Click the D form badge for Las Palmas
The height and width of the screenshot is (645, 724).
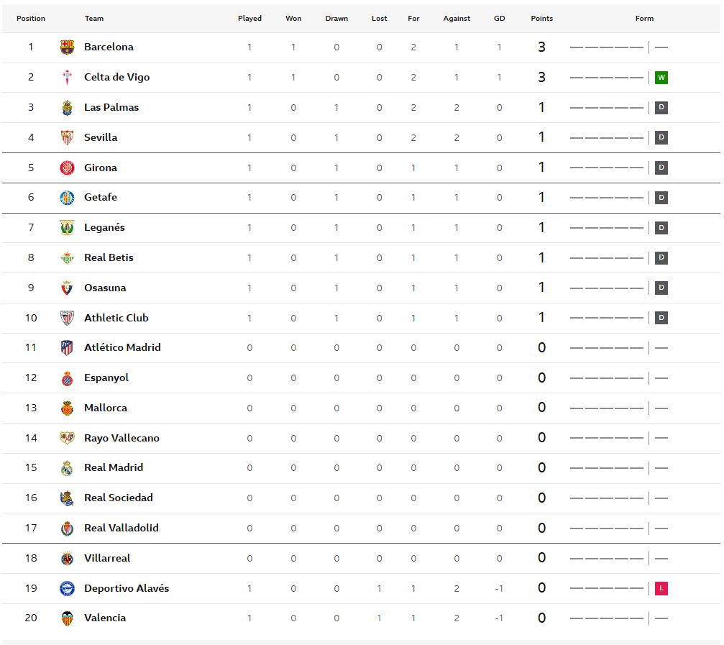tap(661, 108)
